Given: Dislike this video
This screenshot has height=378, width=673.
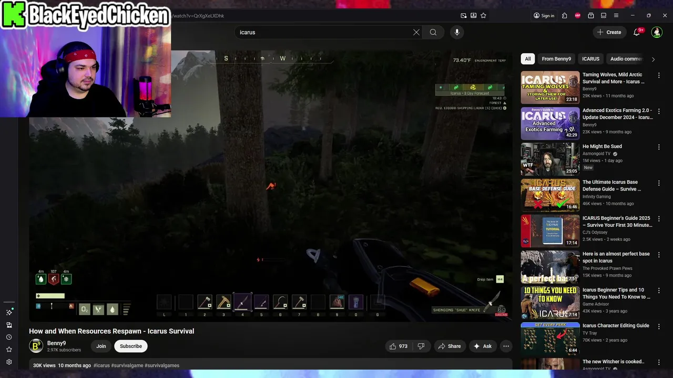Looking at the screenshot, I should coord(421,346).
